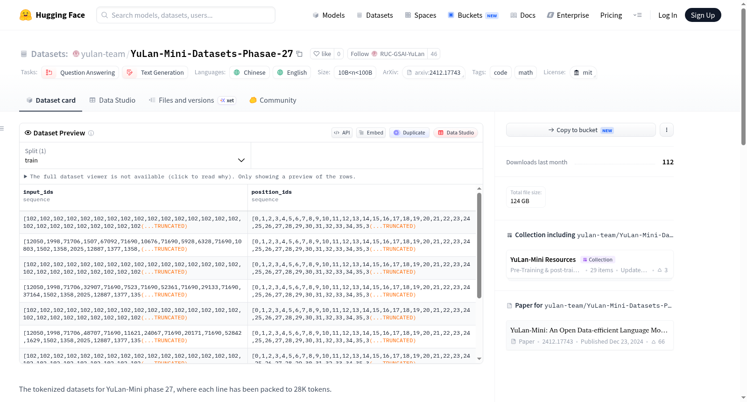
Task: Click the follower count 46
Action: pyautogui.click(x=434, y=54)
